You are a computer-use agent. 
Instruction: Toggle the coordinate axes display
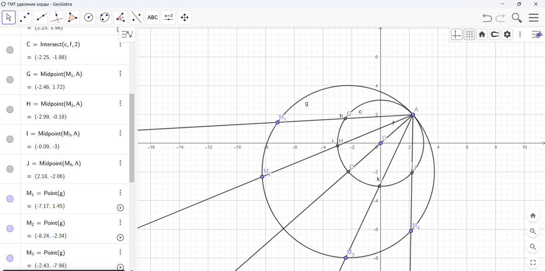457,34
